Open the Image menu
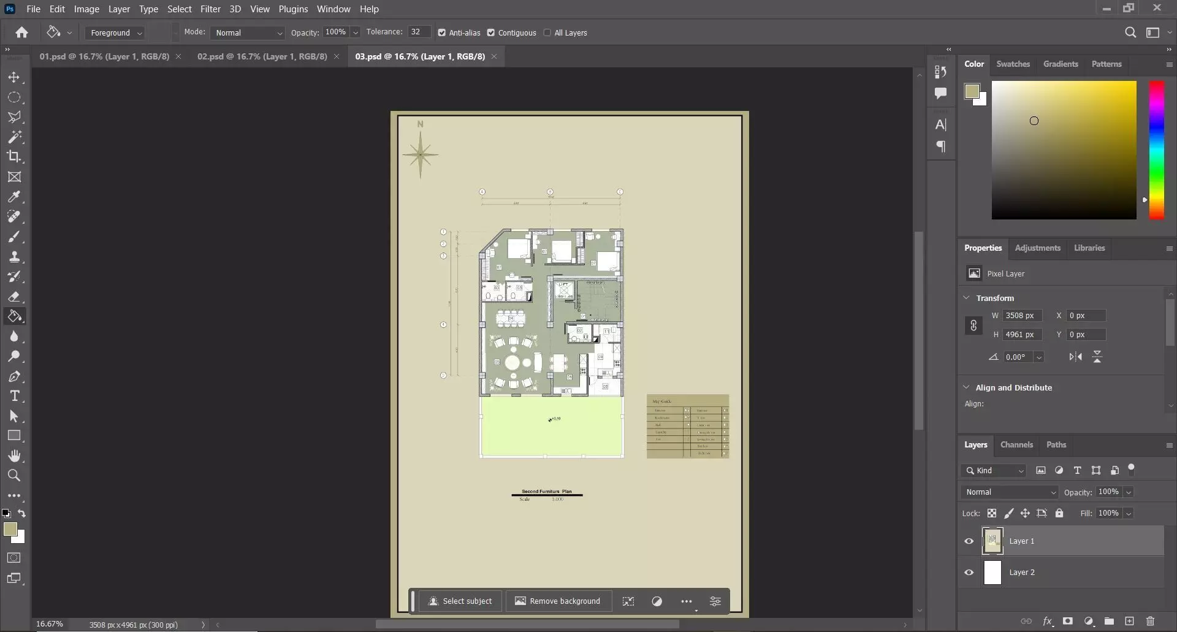Screen dimensions: 1177x632 point(86,9)
